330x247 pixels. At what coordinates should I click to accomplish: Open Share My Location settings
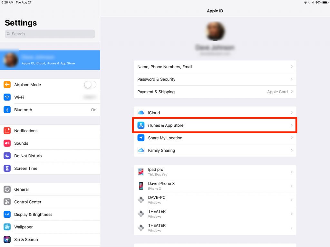click(x=215, y=138)
